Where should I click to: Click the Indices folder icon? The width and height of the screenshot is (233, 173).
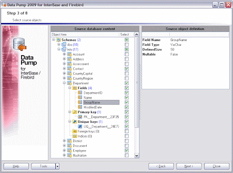pyautogui.click(x=75, y=136)
